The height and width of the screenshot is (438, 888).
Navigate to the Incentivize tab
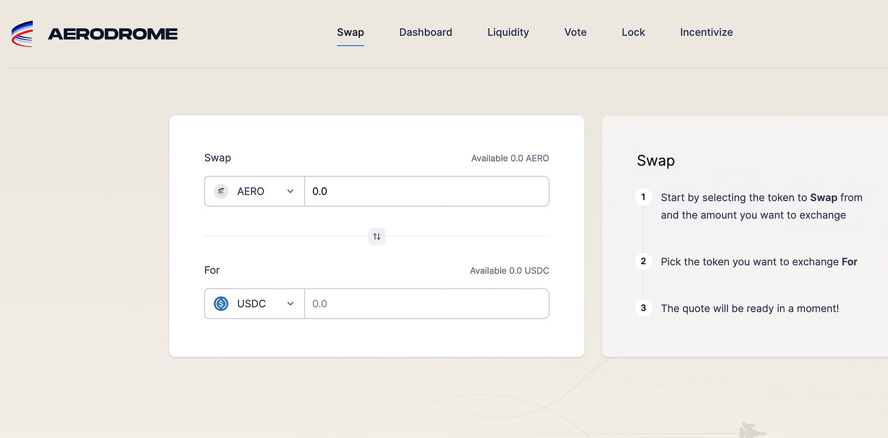[706, 32]
